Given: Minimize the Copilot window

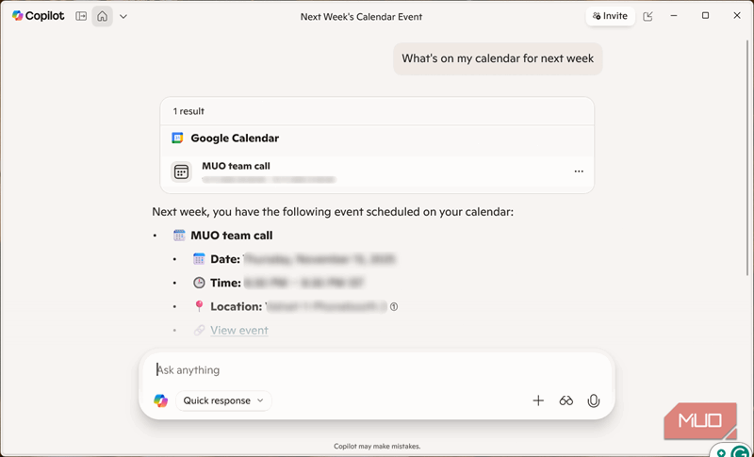Looking at the screenshot, I should (x=674, y=16).
